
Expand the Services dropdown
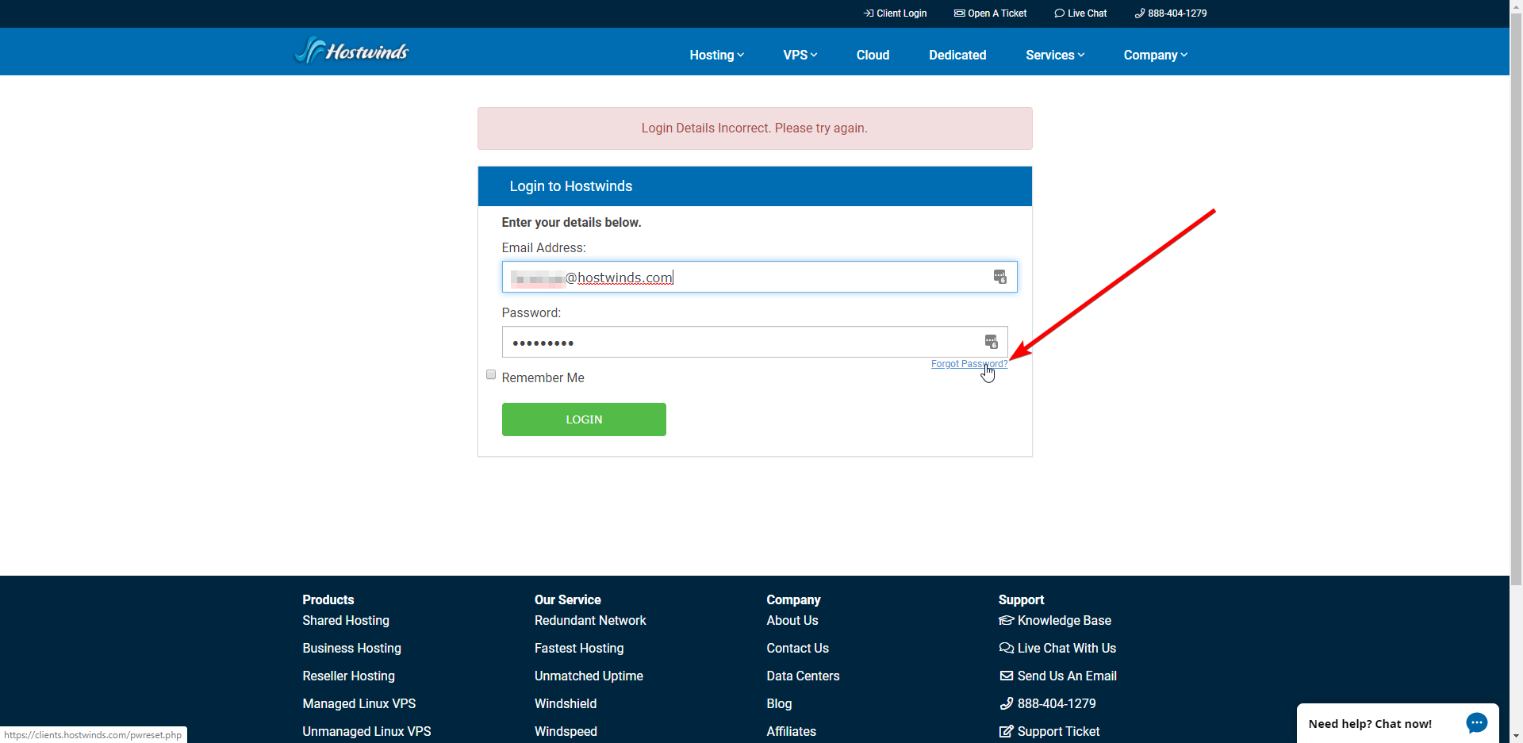pyautogui.click(x=1055, y=55)
